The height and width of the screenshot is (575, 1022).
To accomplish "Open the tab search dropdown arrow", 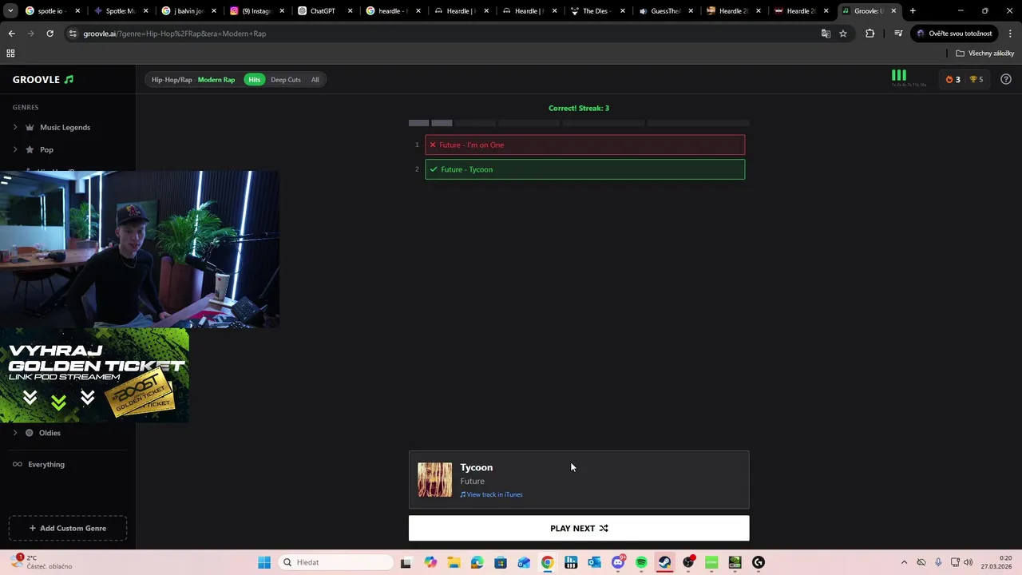I will click(10, 11).
